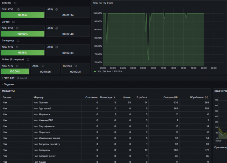Open %SL по TiQ (Чат) panel title

pyautogui.click(x=103, y=3)
